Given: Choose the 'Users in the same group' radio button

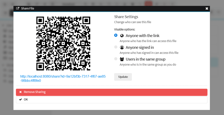Looking at the screenshot, I should pos(116,59).
